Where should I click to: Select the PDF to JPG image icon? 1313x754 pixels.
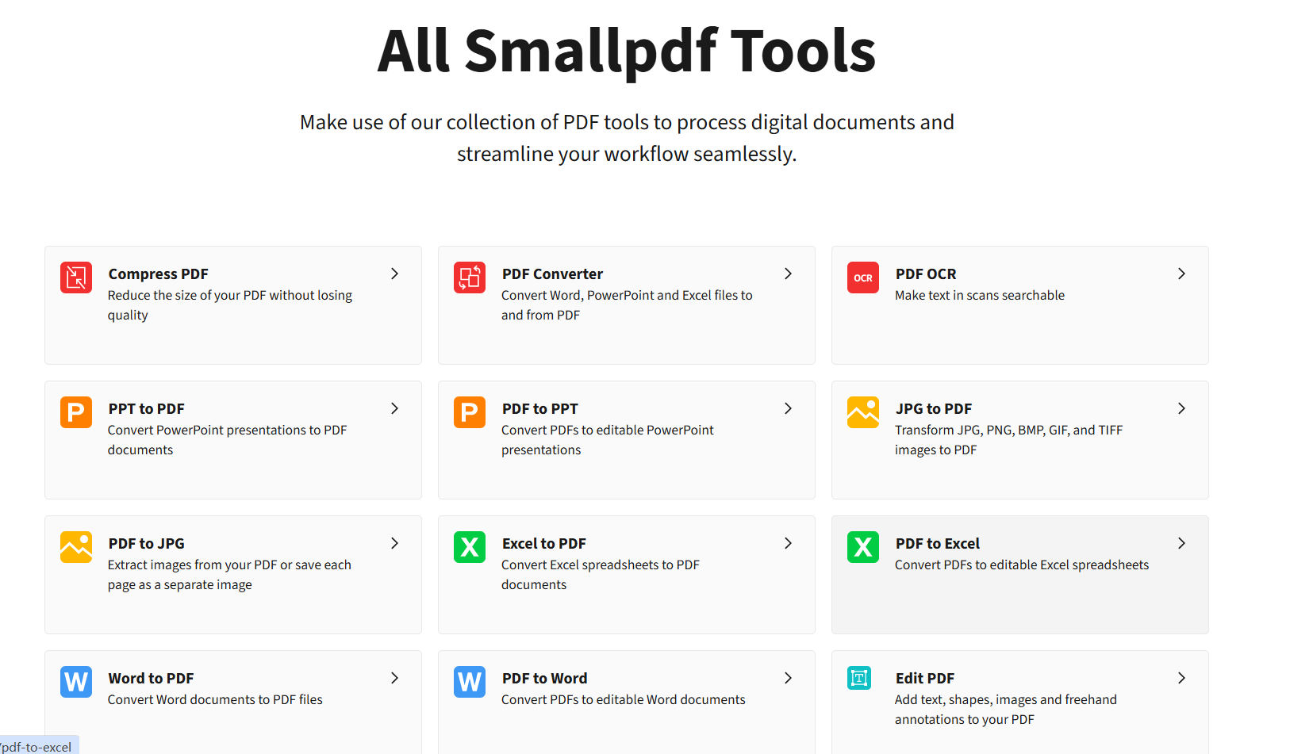pos(75,547)
